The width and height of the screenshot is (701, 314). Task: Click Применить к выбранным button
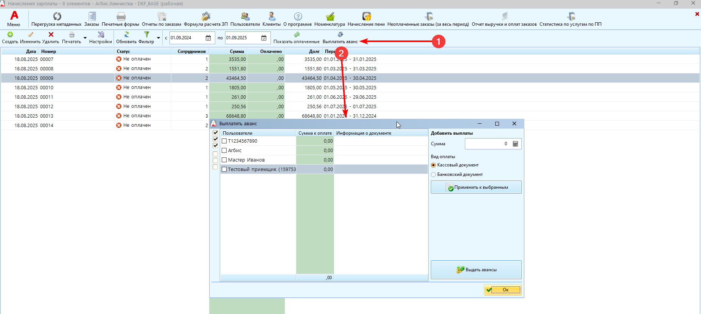click(x=476, y=187)
